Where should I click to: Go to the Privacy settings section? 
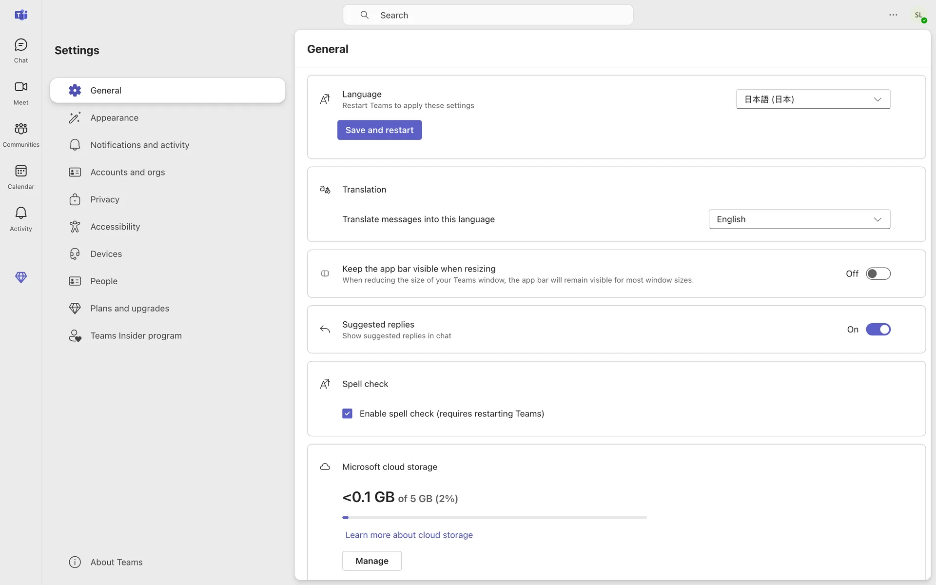click(104, 199)
